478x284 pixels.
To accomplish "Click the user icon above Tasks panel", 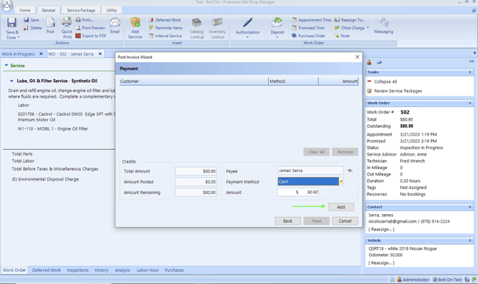I will tap(369, 63).
